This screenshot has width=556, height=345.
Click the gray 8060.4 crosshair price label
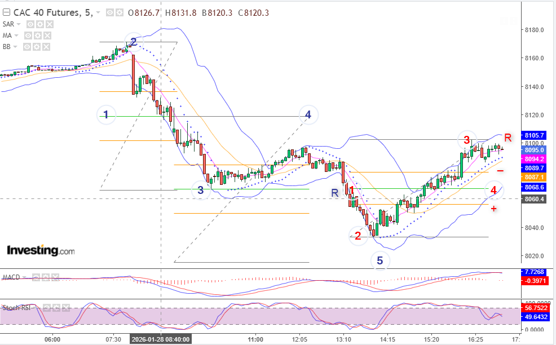pos(534,199)
